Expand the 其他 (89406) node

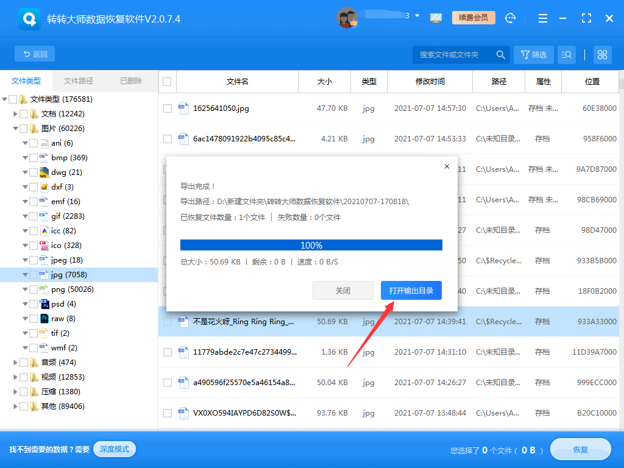click(x=15, y=406)
